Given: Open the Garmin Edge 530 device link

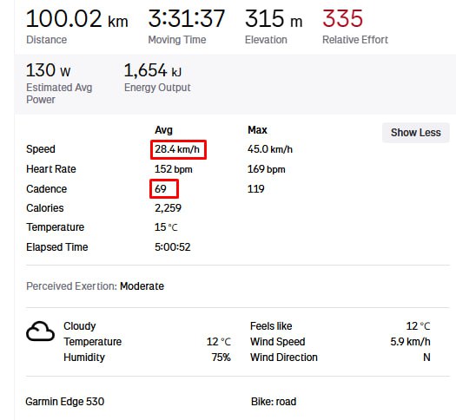Looking at the screenshot, I should pyautogui.click(x=65, y=402).
